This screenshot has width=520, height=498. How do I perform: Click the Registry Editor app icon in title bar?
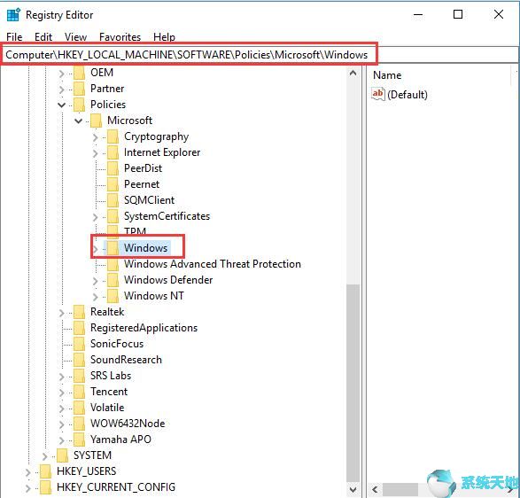(x=13, y=15)
